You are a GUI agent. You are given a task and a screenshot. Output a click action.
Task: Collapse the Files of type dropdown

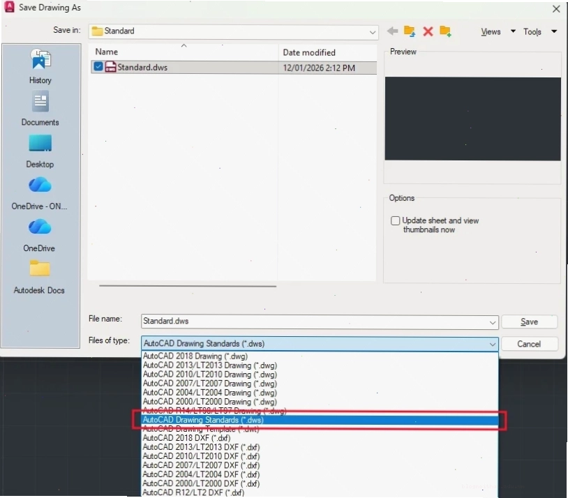coord(493,344)
